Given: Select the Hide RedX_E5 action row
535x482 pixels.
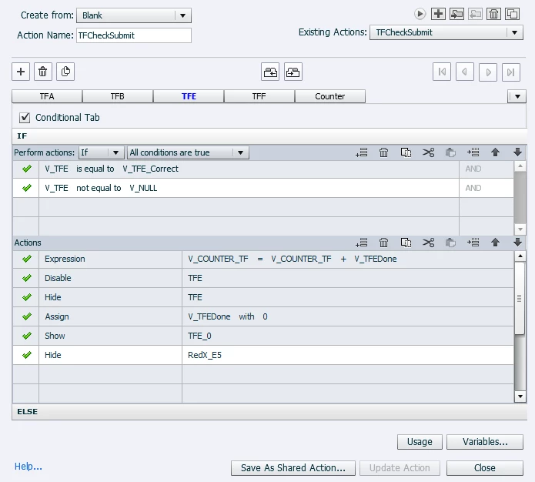Looking at the screenshot, I should (263, 355).
